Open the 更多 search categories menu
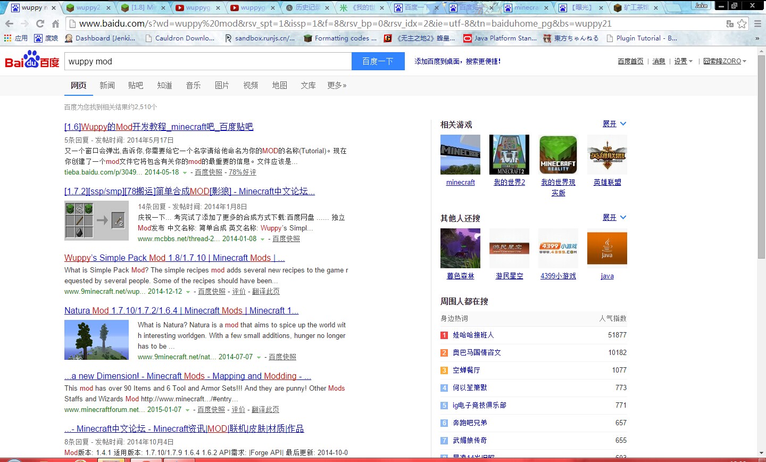766x462 pixels. pos(337,85)
